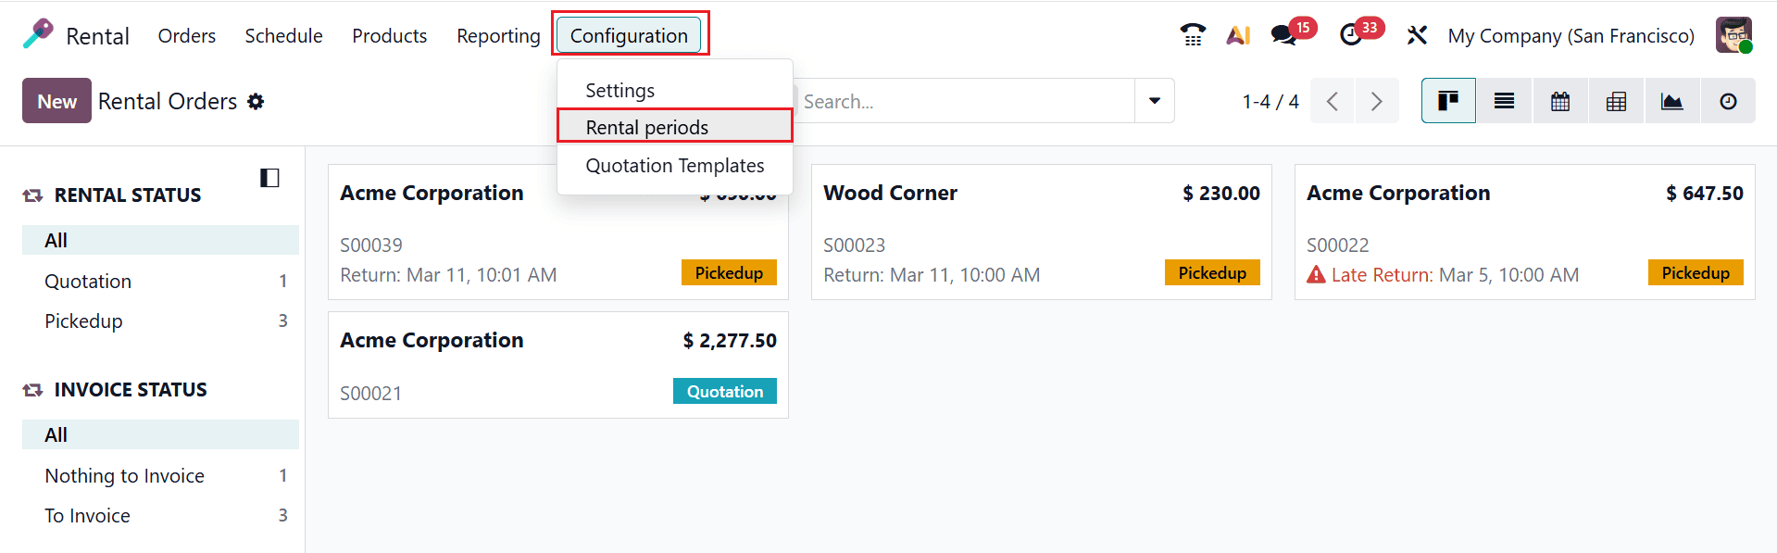Open the Graph view

pos(1671,100)
